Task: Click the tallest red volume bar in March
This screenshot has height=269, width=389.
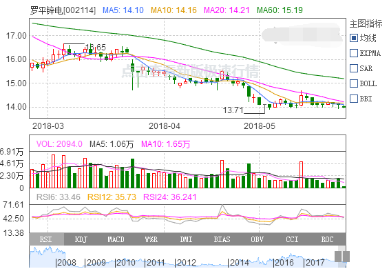Action: (53, 171)
